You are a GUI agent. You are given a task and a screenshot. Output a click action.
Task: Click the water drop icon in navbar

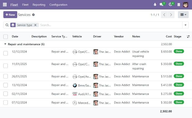pyautogui.click(x=155, y=5)
